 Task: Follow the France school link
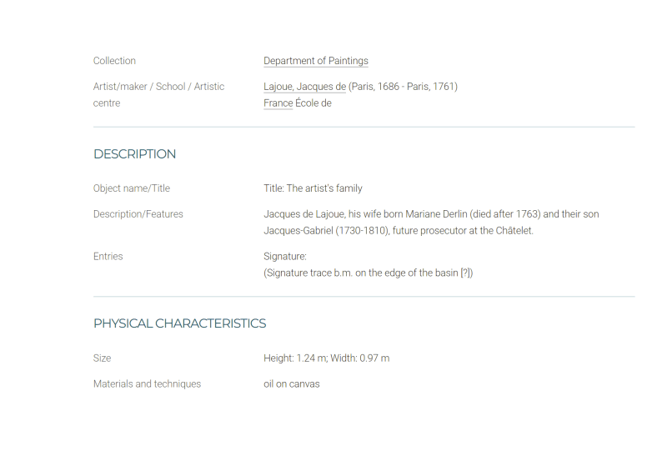pyautogui.click(x=278, y=103)
